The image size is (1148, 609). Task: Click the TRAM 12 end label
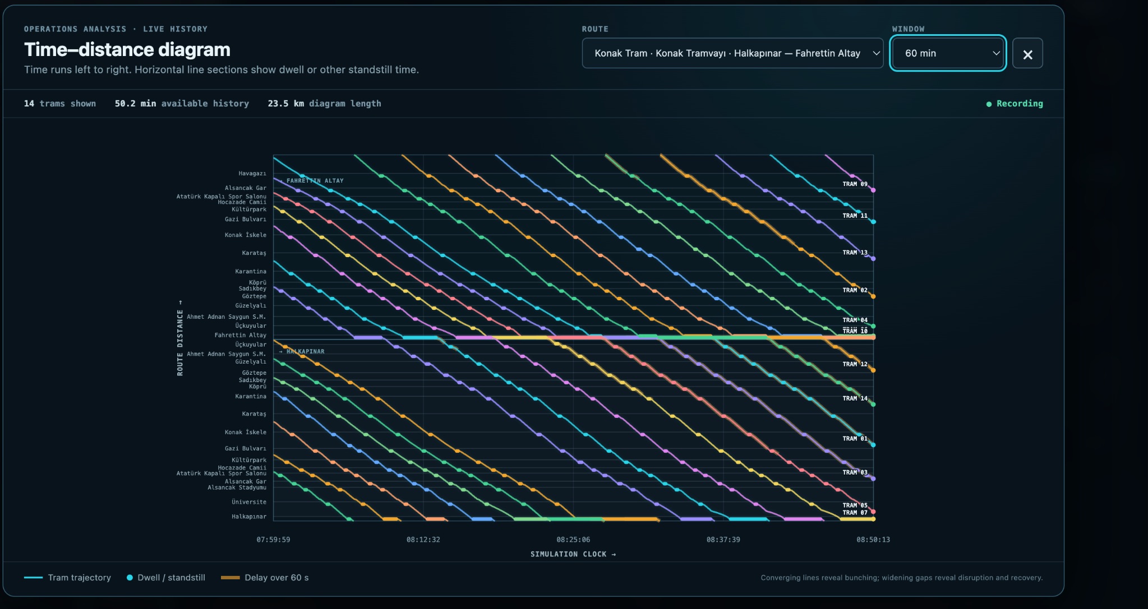[855, 364]
